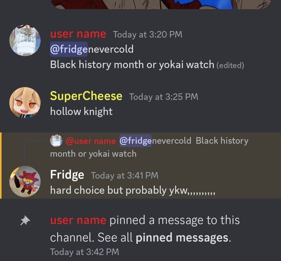Click the pin icon in system message
Viewport: 281px width, 261px height.
click(x=25, y=221)
